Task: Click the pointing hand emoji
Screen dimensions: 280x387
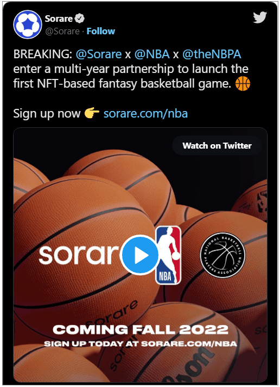Action: 92,113
